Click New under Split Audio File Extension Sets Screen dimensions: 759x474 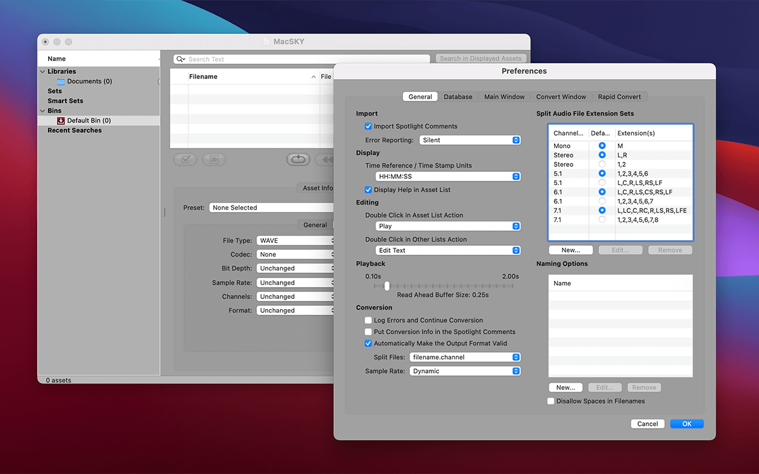(x=571, y=250)
